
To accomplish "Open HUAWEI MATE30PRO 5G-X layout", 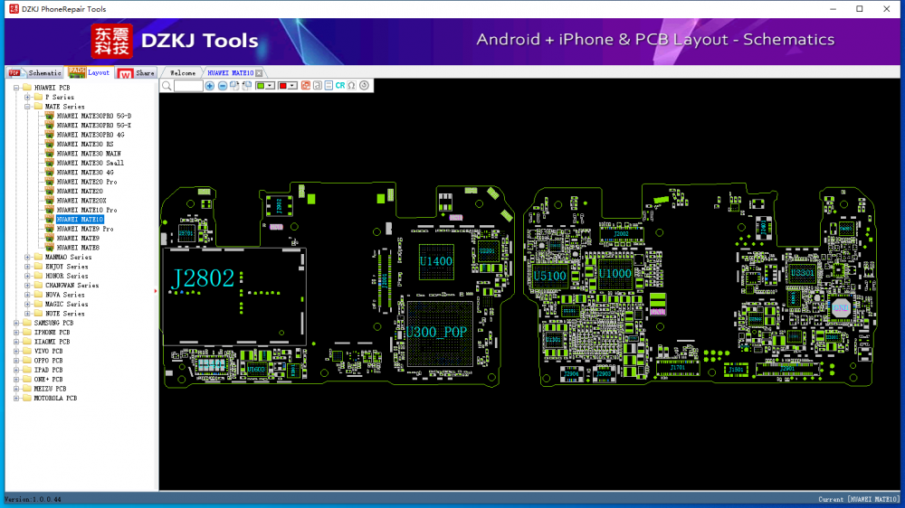I will pyautogui.click(x=93, y=125).
